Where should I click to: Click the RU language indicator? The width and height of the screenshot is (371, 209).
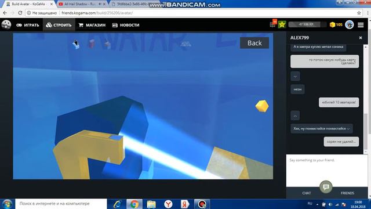pyautogui.click(x=310, y=204)
